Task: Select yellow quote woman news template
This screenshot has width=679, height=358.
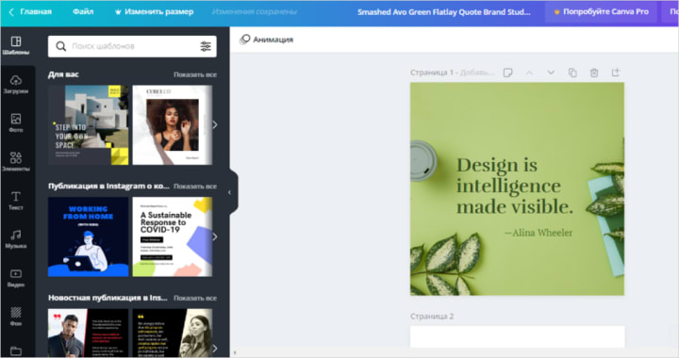Action: pos(173,333)
